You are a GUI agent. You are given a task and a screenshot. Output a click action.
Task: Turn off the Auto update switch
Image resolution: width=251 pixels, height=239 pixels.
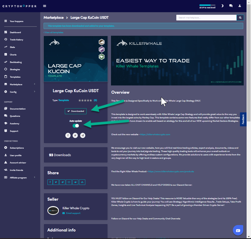tap(76, 126)
